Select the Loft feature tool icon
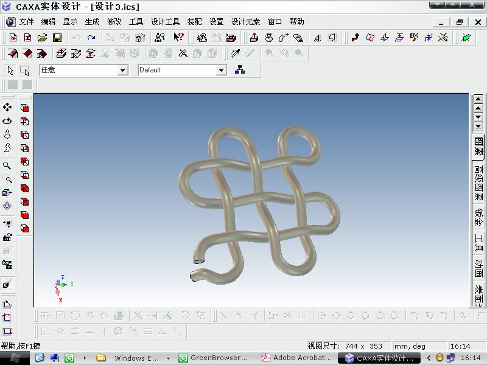 [x=298, y=38]
